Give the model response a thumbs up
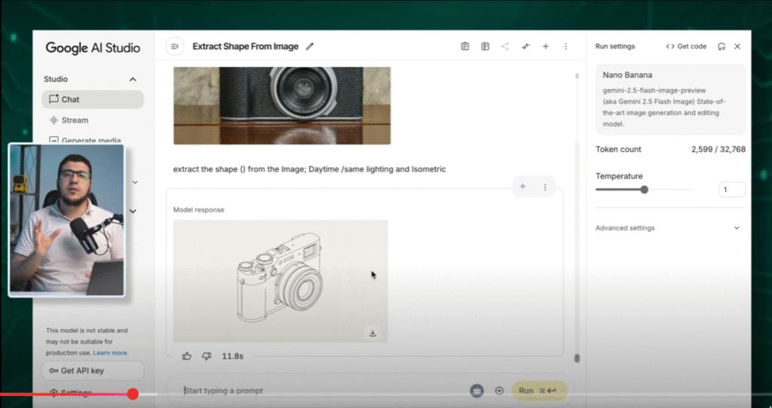The width and height of the screenshot is (772, 408). click(187, 356)
